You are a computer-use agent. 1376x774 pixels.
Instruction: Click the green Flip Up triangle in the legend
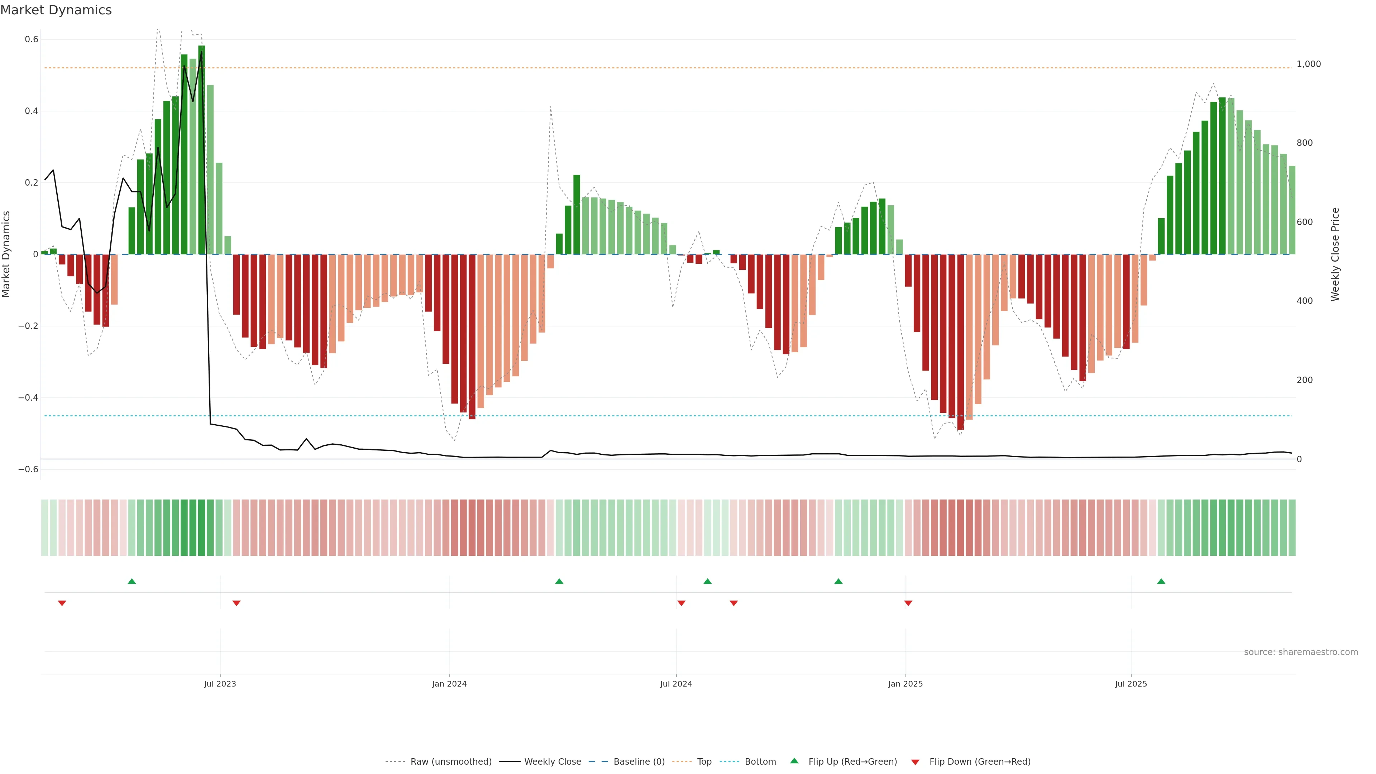[x=794, y=761]
